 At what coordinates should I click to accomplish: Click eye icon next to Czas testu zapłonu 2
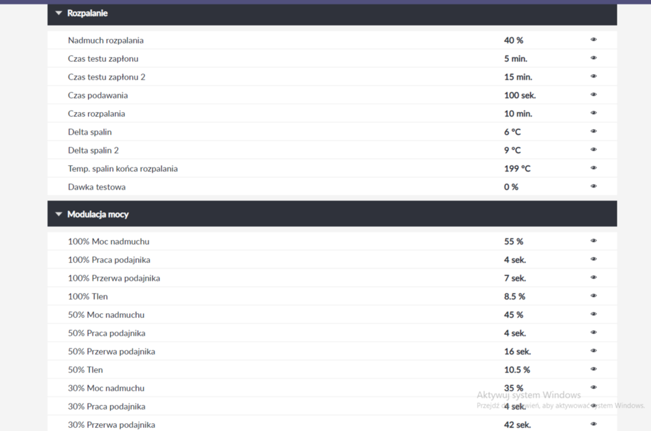point(593,76)
